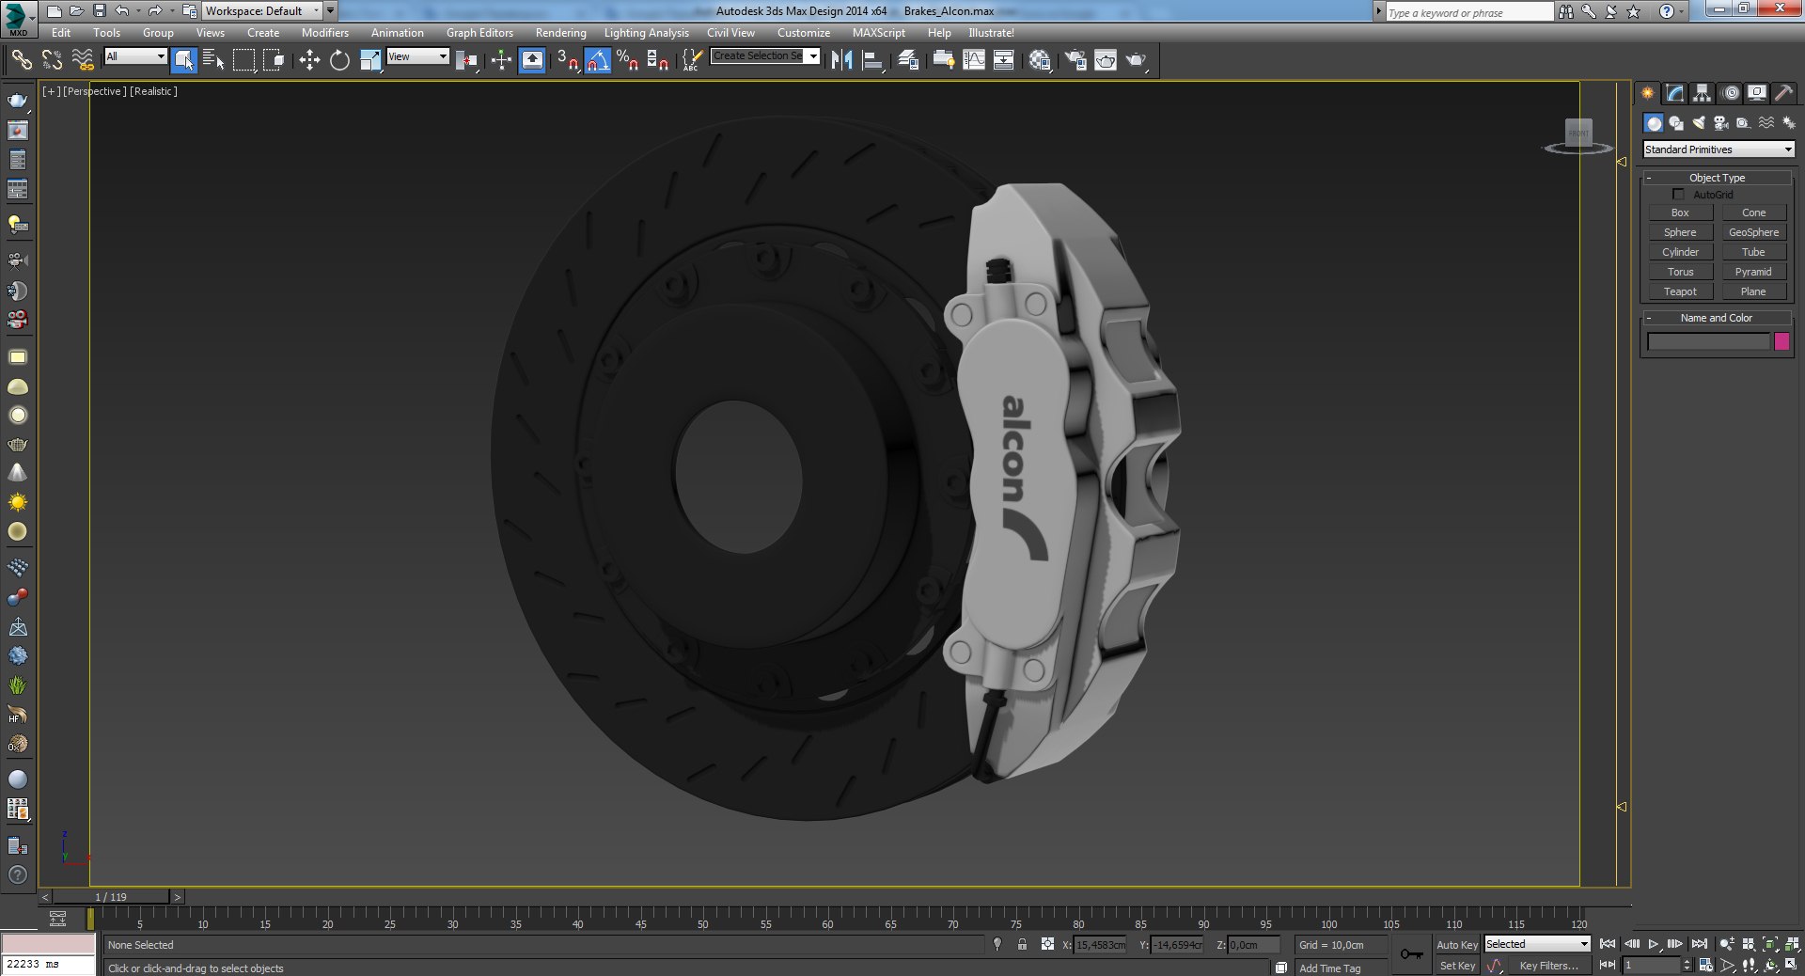
Task: Click Edit Named Selection Sets icon
Action: [x=692, y=60]
